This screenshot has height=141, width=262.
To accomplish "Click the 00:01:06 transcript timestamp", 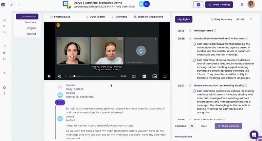I will pos(70,85).
